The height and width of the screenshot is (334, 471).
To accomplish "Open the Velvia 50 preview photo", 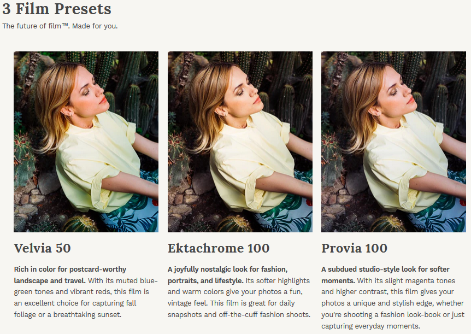I will (x=86, y=142).
